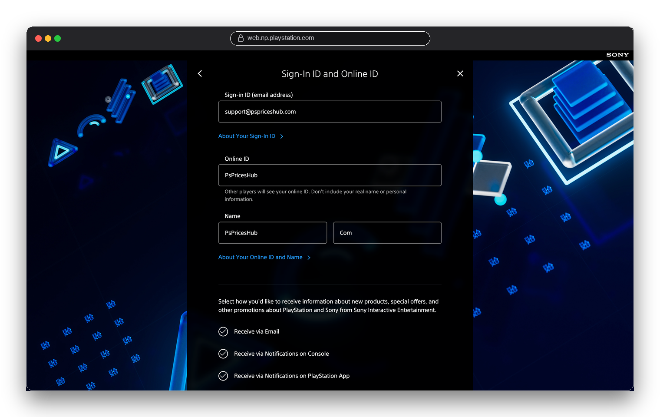Viewport: 660px width, 417px height.
Task: Edit the Sign-in ID email field
Action: coord(330,112)
